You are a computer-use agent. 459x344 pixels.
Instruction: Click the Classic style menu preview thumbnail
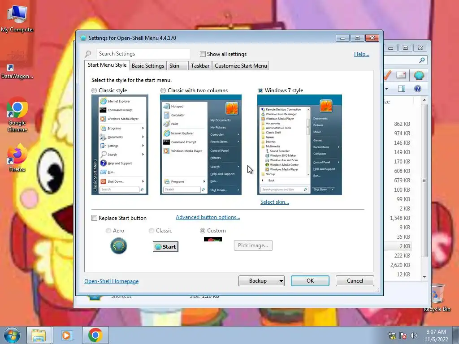pyautogui.click(x=120, y=145)
